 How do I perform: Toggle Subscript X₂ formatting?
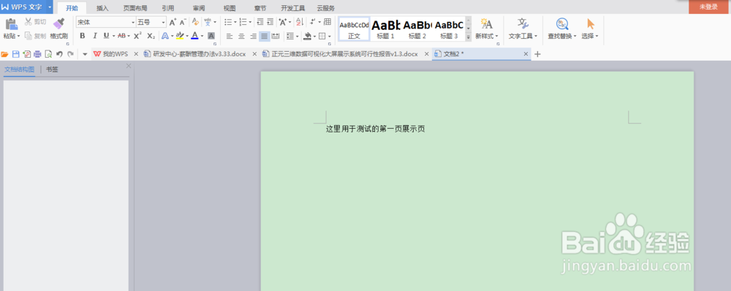click(151, 36)
